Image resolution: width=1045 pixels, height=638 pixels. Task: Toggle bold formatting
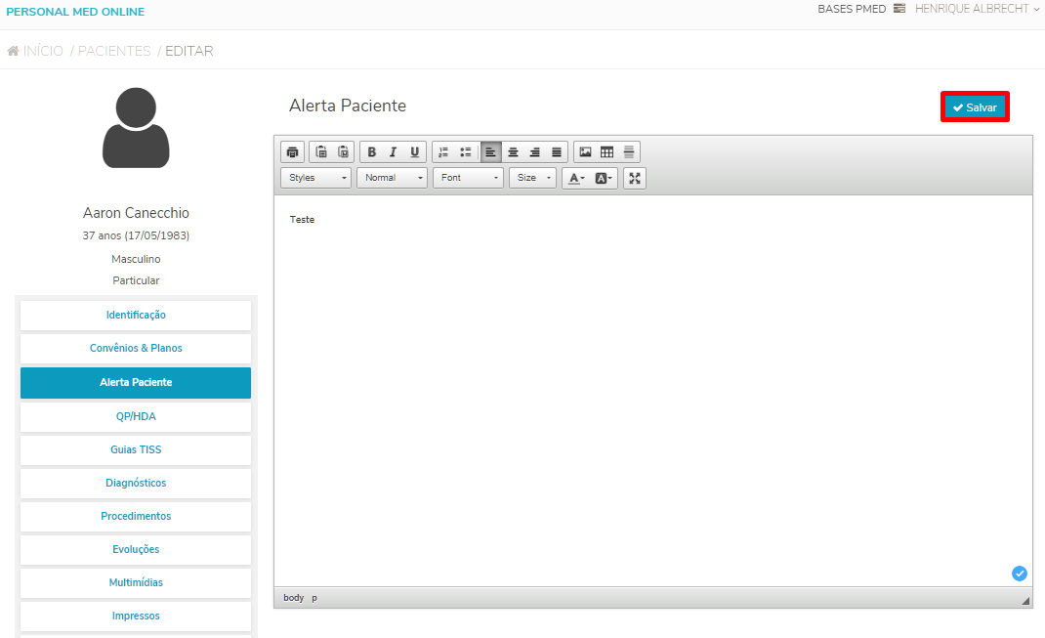pos(372,152)
